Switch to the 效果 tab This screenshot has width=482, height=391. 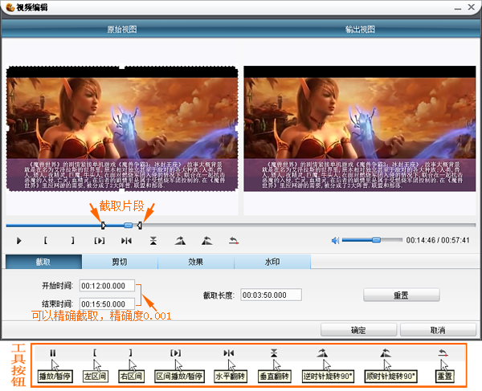tap(196, 262)
